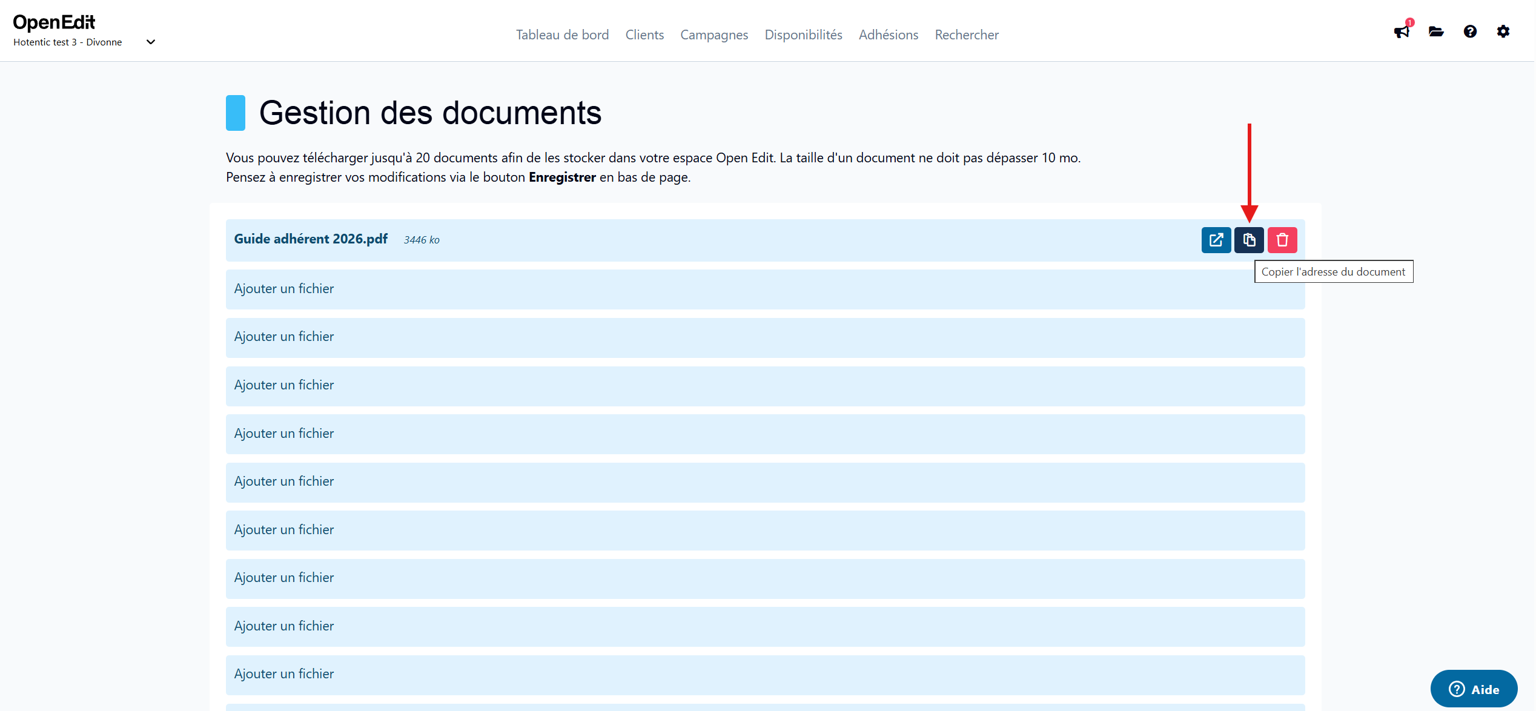Open the documents folder icon in header

[x=1435, y=31]
